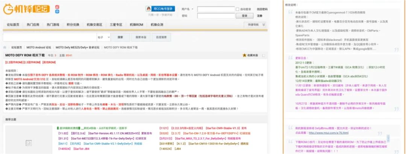This screenshot has width=406, height=154.
Task: Click the blue QQ account login button
Action: (x=160, y=9)
